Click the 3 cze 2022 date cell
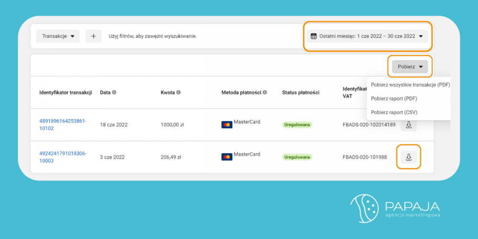 pyautogui.click(x=112, y=157)
